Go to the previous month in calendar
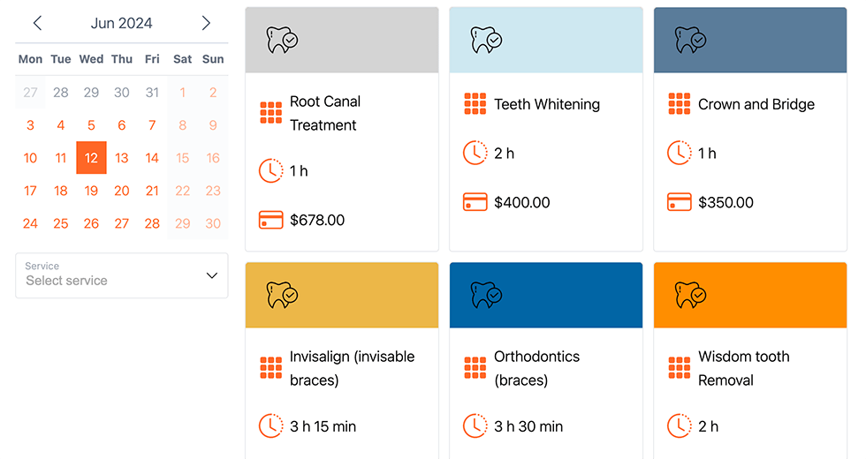Image resolution: width=866 pixels, height=459 pixels. click(x=37, y=23)
